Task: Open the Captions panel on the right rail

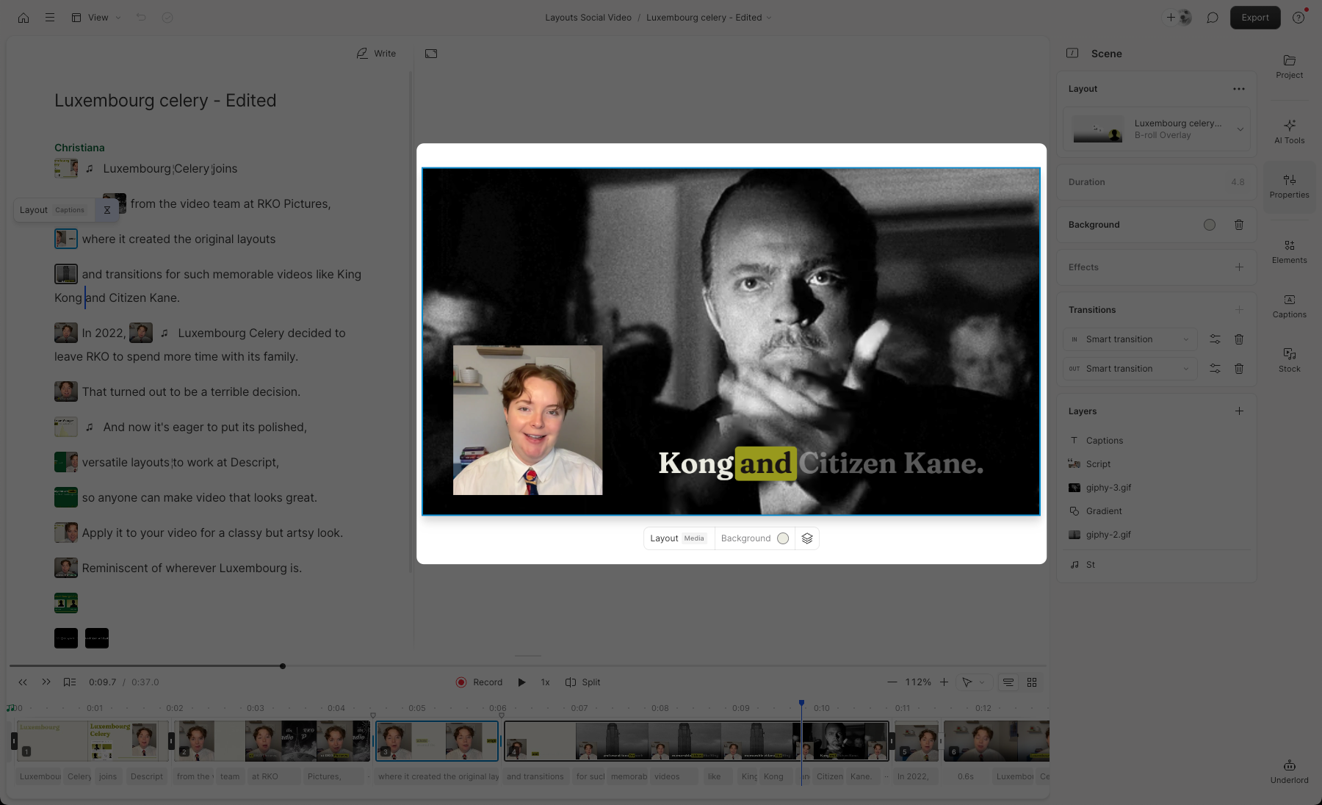Action: 1289,306
